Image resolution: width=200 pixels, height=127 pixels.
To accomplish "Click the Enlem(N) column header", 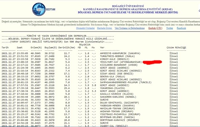I will [36, 48].
